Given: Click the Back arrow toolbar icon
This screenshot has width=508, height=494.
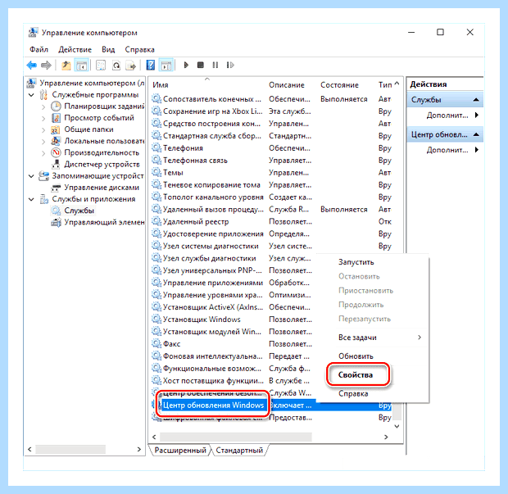Looking at the screenshot, I should [x=31, y=66].
